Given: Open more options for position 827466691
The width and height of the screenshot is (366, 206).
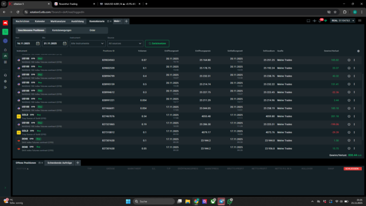Looking at the screenshot, I should (354, 108).
